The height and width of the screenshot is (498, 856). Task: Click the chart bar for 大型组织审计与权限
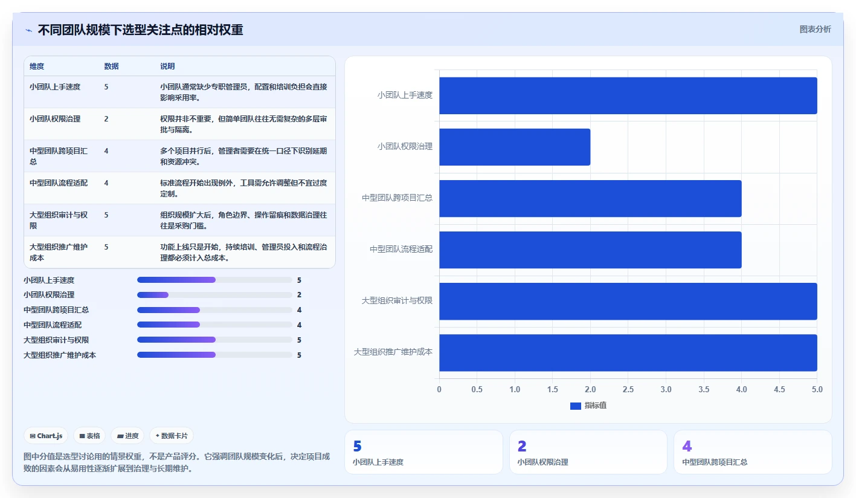628,301
